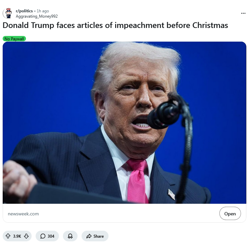Follow the newsweek.com source link
Screen dimensions: 249x244
pos(23,214)
